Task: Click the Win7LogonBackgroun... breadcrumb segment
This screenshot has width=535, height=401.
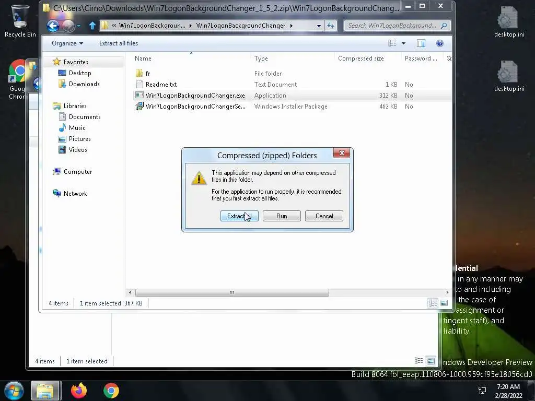Action: click(152, 26)
